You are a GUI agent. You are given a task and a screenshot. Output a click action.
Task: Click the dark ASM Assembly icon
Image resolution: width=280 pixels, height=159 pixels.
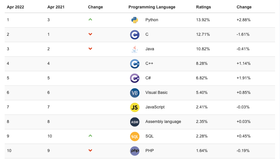pos(134,122)
